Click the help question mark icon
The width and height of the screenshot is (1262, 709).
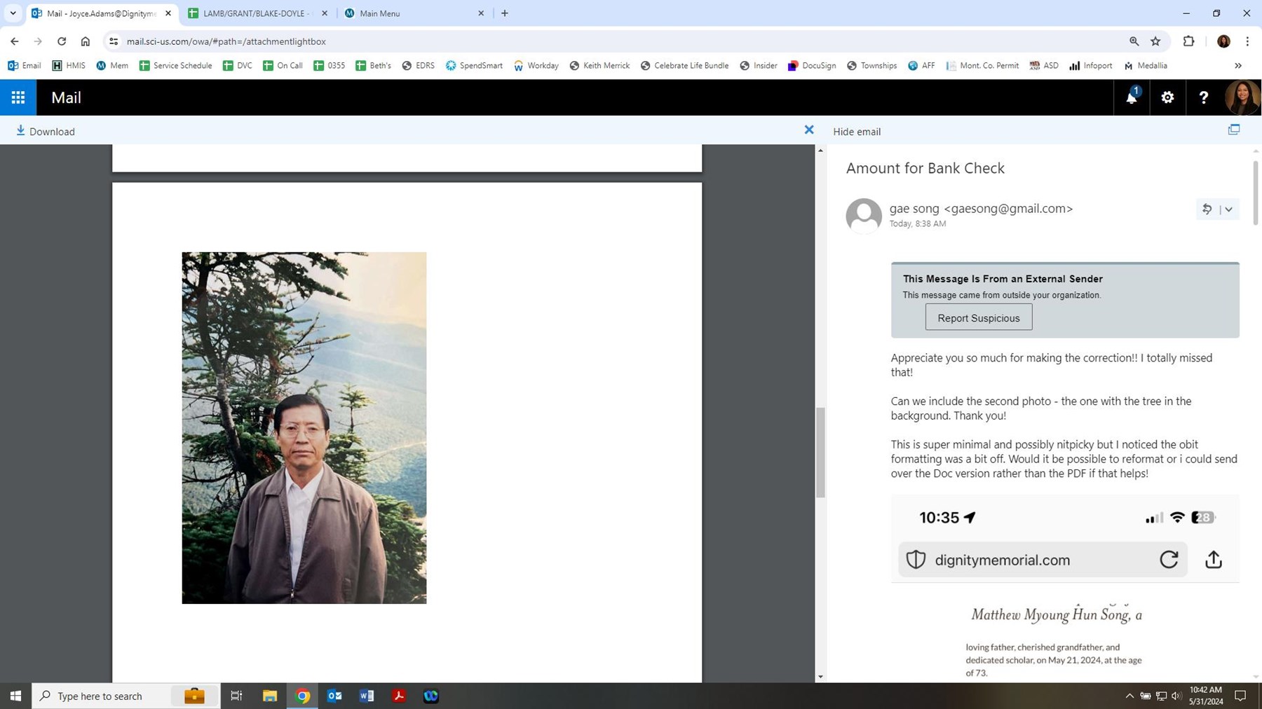1203,97
